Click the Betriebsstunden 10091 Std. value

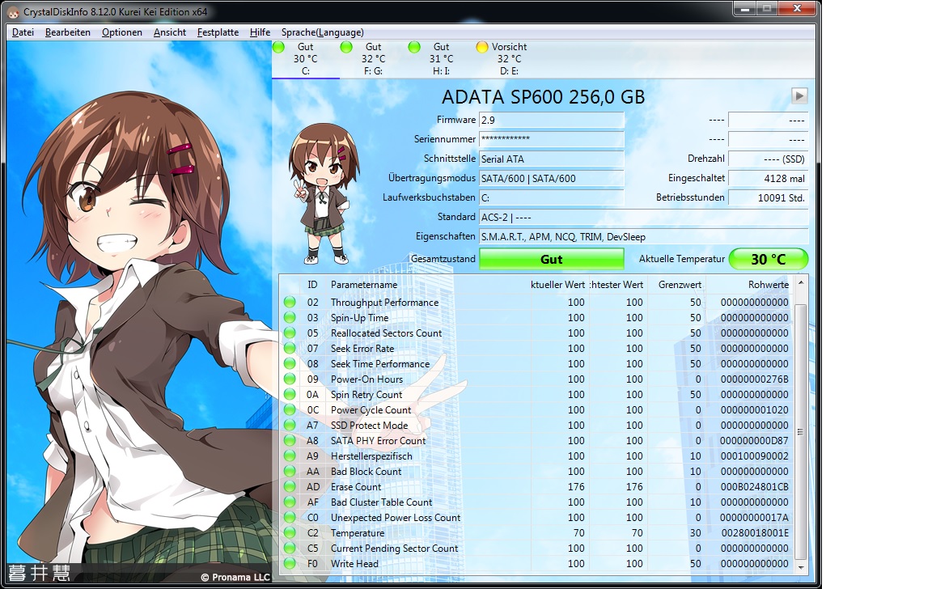click(x=769, y=197)
